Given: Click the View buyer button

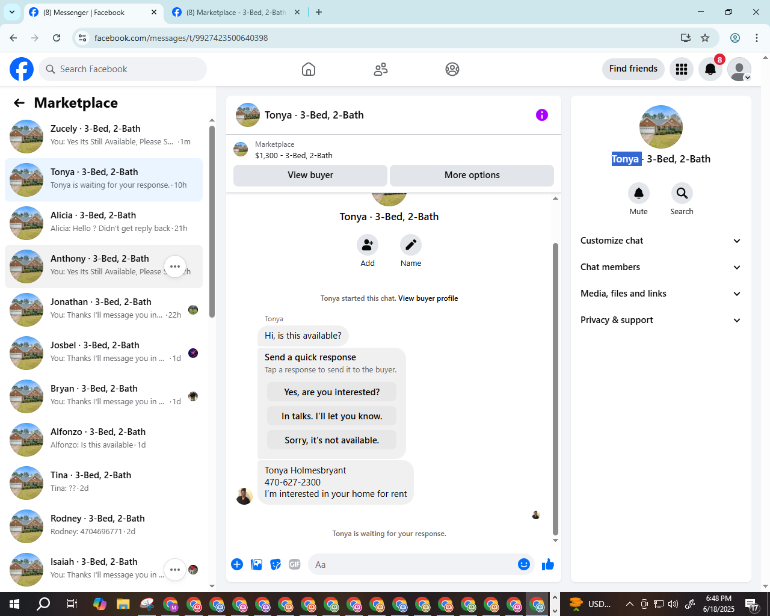Looking at the screenshot, I should tap(310, 175).
